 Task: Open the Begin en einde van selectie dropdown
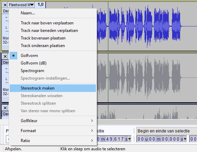[167, 131]
